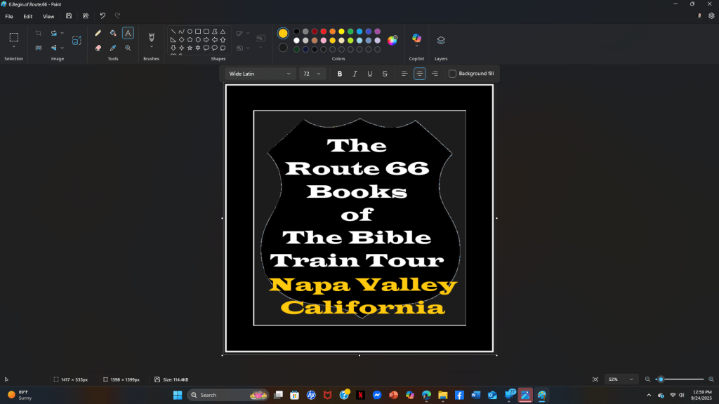Open the font size 72 dropdown
Screen dimensions: 719x404
311,74
